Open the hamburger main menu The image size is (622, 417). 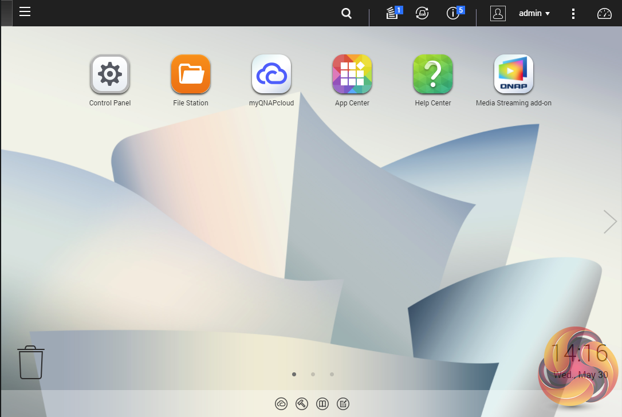[25, 11]
